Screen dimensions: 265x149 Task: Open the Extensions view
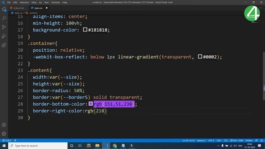pyautogui.click(x=4, y=45)
